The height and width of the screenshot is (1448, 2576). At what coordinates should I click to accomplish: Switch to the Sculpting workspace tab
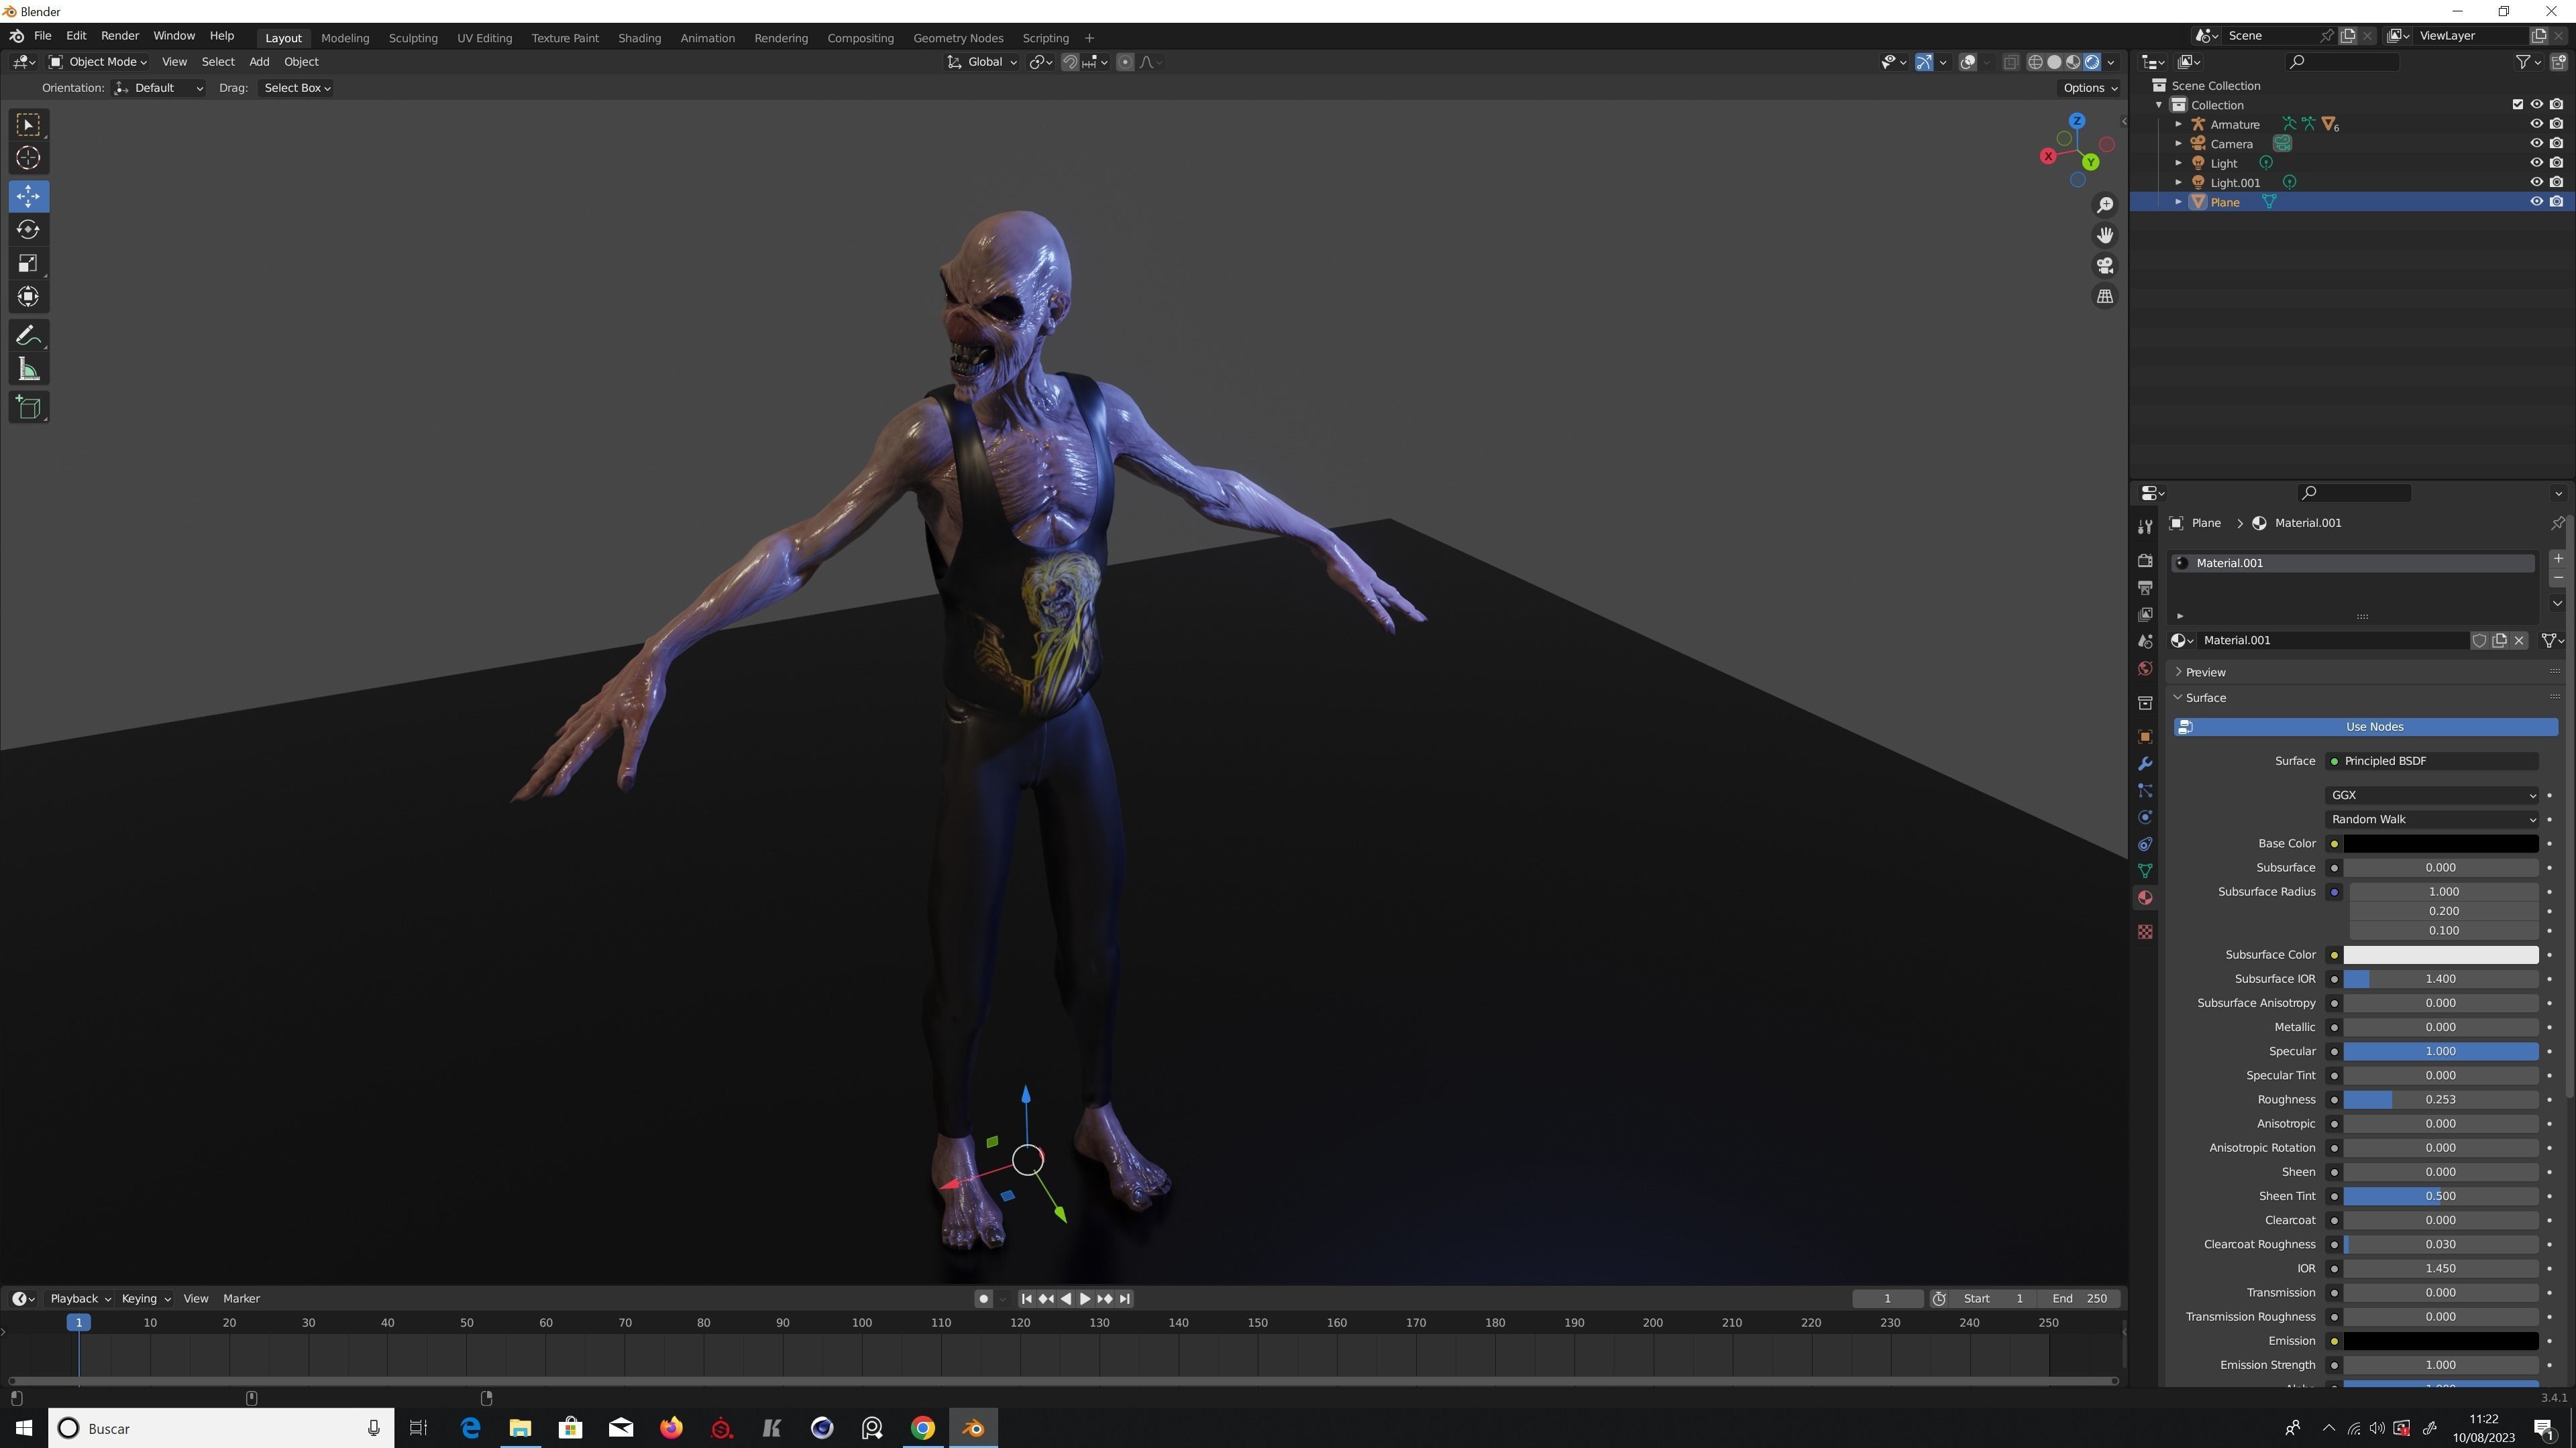pyautogui.click(x=413, y=38)
